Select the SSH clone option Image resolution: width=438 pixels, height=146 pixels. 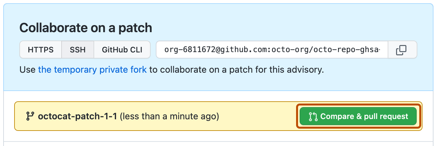pos(78,50)
